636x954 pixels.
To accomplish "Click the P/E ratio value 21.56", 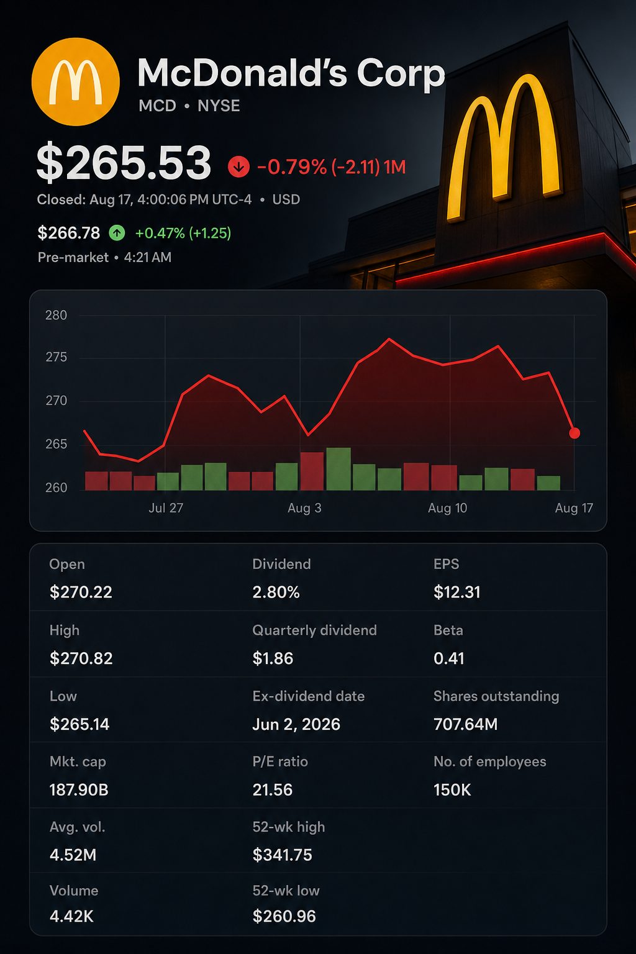I will [272, 790].
